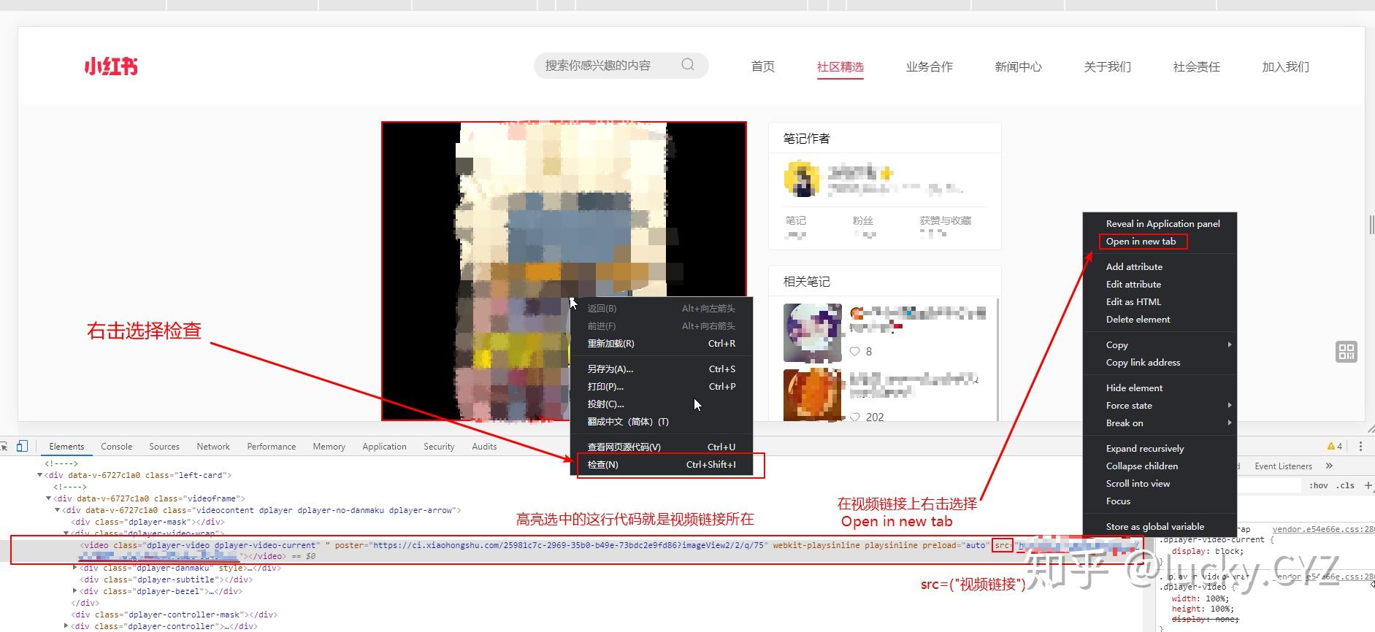Open 新闻中心 nav link
Viewport: 1375px width, 632px height.
tap(1019, 66)
